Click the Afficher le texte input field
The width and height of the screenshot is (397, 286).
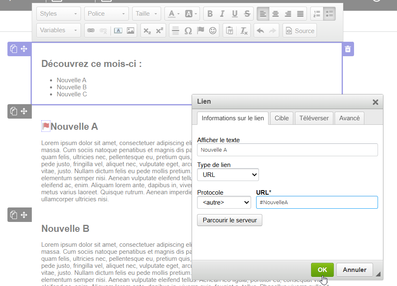coord(288,150)
